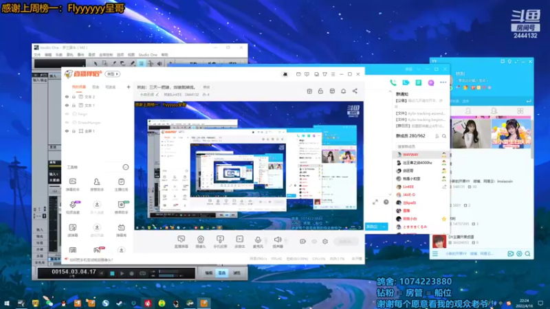Add a new scene with plus icon
Viewport: 550px width, 309px height.
[129, 87]
